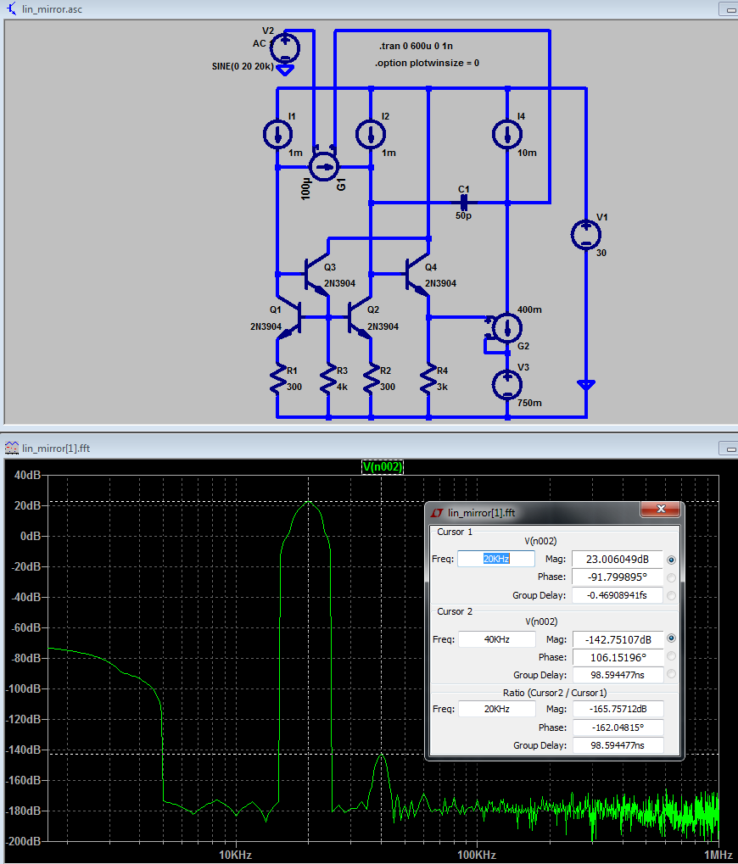Select current source I4 symbol
738x864 pixels.
click(507, 134)
